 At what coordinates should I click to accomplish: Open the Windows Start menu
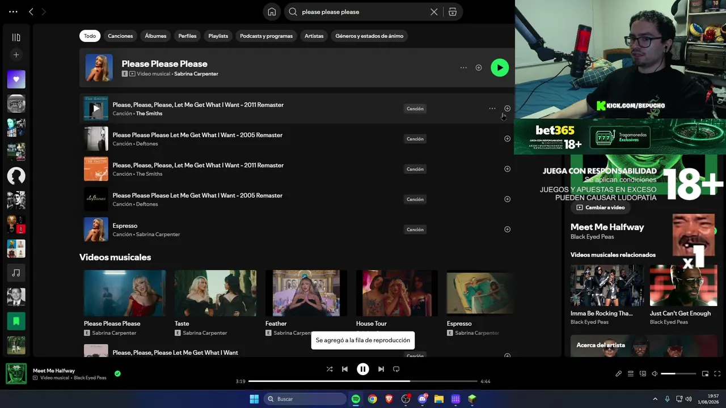[x=254, y=399]
